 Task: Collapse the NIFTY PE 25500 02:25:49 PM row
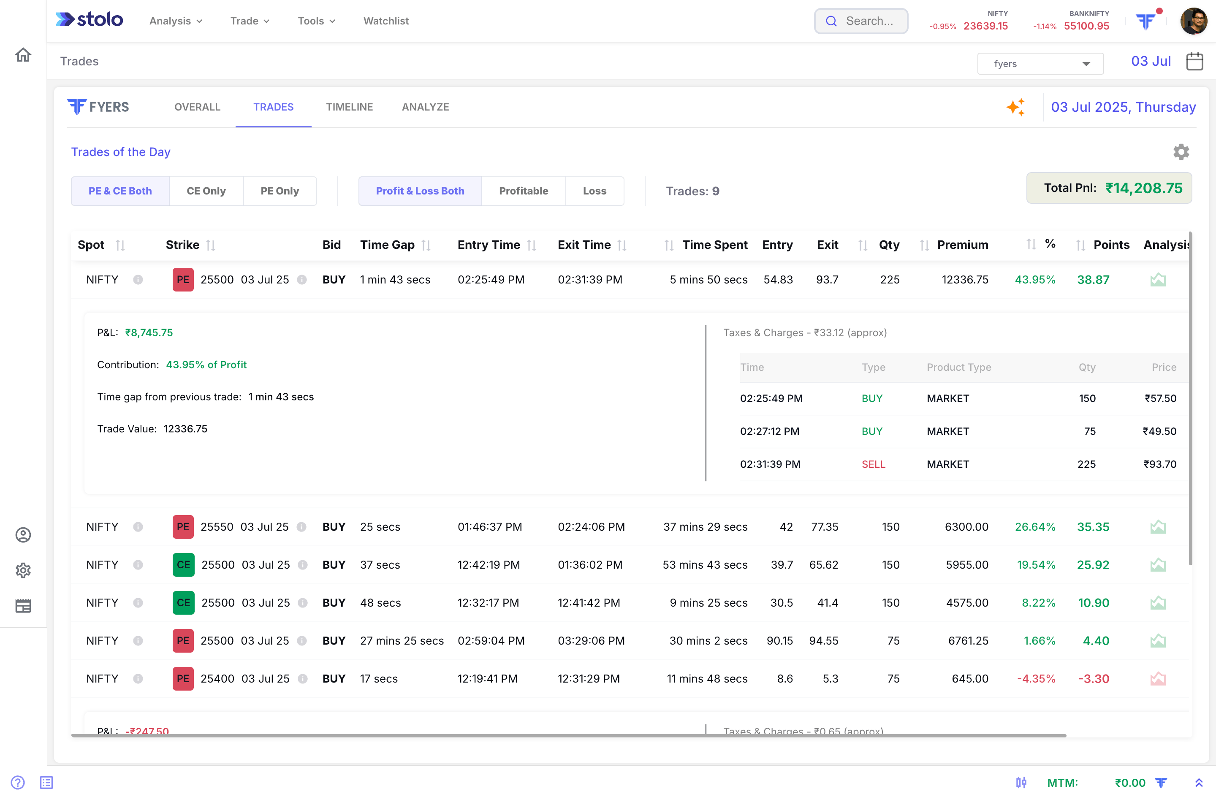point(630,280)
